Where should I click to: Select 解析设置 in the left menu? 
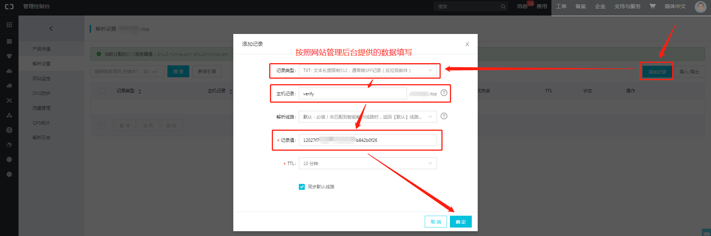coord(41,64)
